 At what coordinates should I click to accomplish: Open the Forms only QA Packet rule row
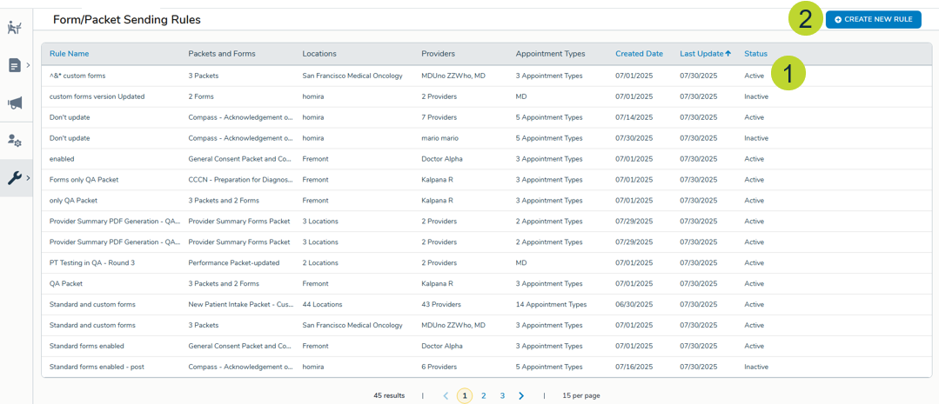pos(84,180)
